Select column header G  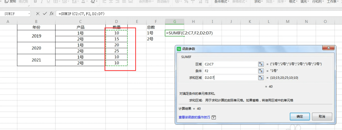tap(175, 22)
